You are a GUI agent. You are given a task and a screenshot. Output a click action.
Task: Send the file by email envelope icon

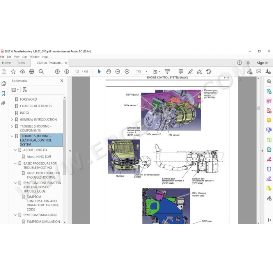(x=259, y=71)
